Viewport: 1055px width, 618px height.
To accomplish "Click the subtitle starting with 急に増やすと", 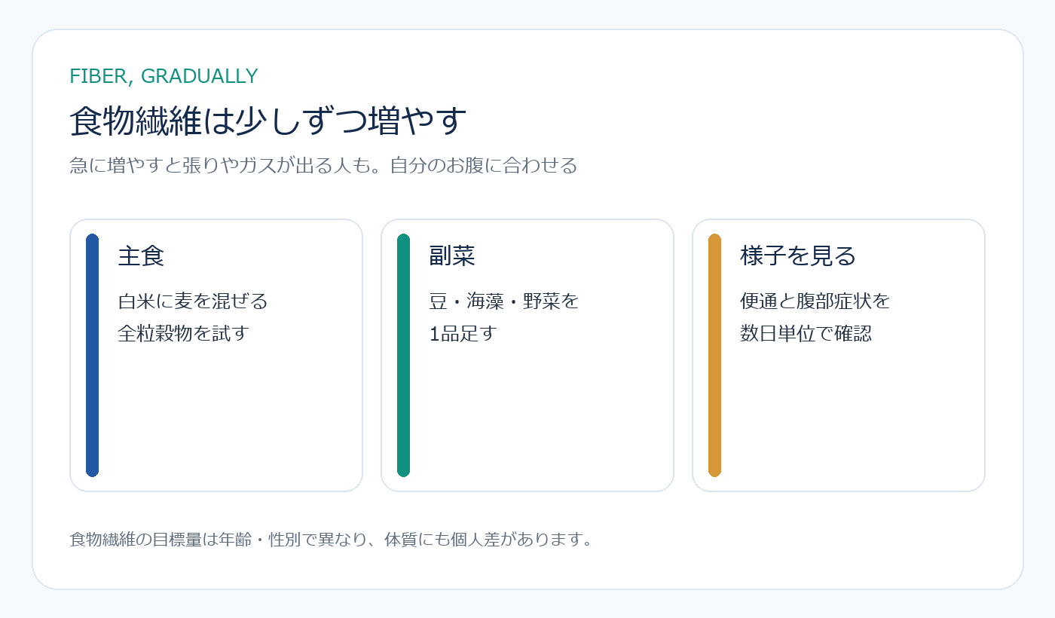I will pos(323,165).
